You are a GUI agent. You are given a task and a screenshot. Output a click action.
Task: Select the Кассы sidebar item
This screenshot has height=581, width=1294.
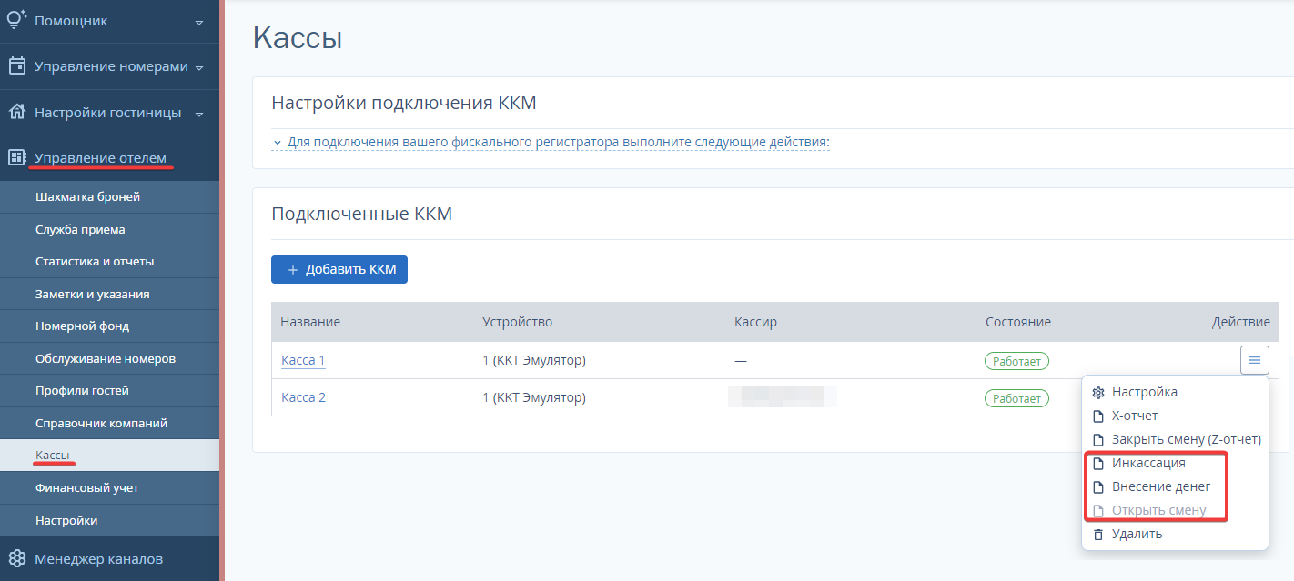pyautogui.click(x=109, y=455)
